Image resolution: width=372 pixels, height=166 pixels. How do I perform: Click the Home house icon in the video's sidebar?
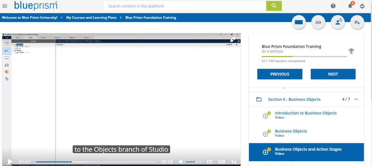[x=7, y=44]
